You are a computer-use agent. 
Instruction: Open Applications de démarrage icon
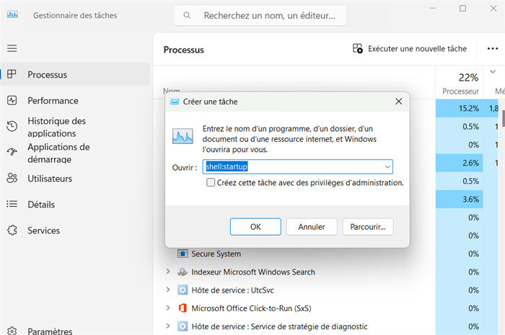click(x=12, y=153)
